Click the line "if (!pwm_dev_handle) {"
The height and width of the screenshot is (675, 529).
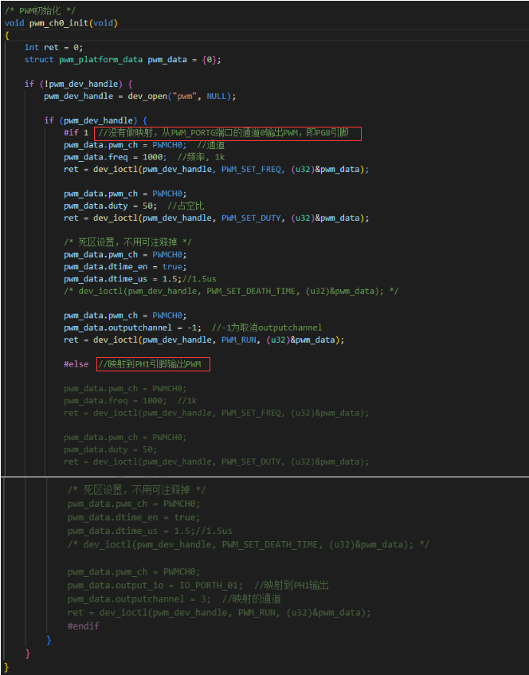coord(78,84)
